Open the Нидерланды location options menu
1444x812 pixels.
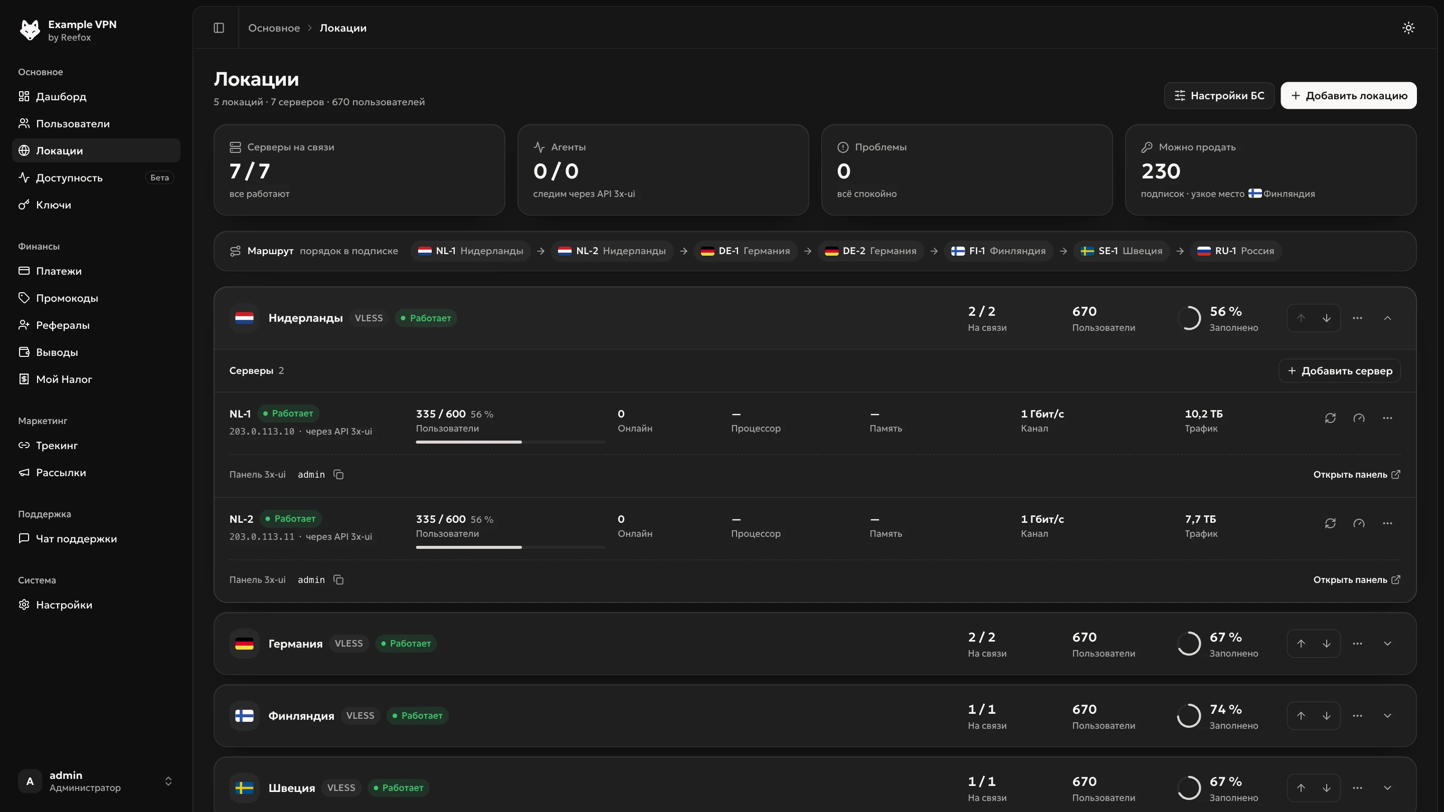coord(1357,318)
